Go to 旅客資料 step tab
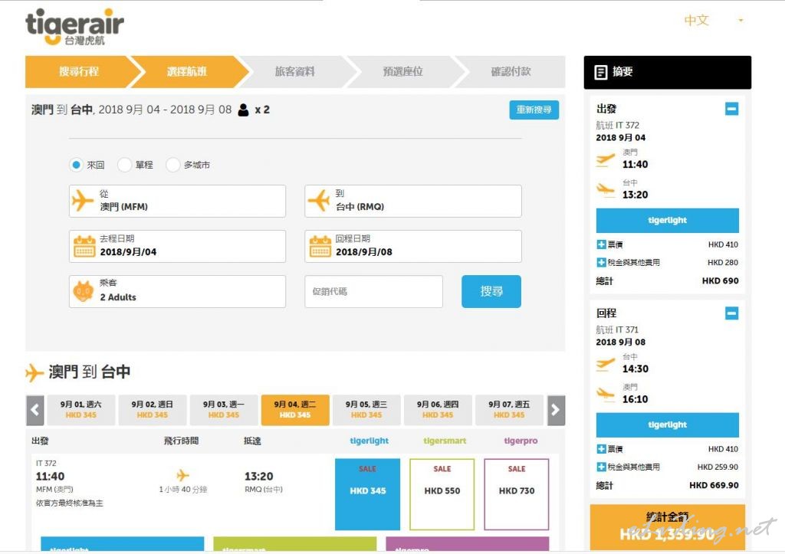 [x=295, y=71]
